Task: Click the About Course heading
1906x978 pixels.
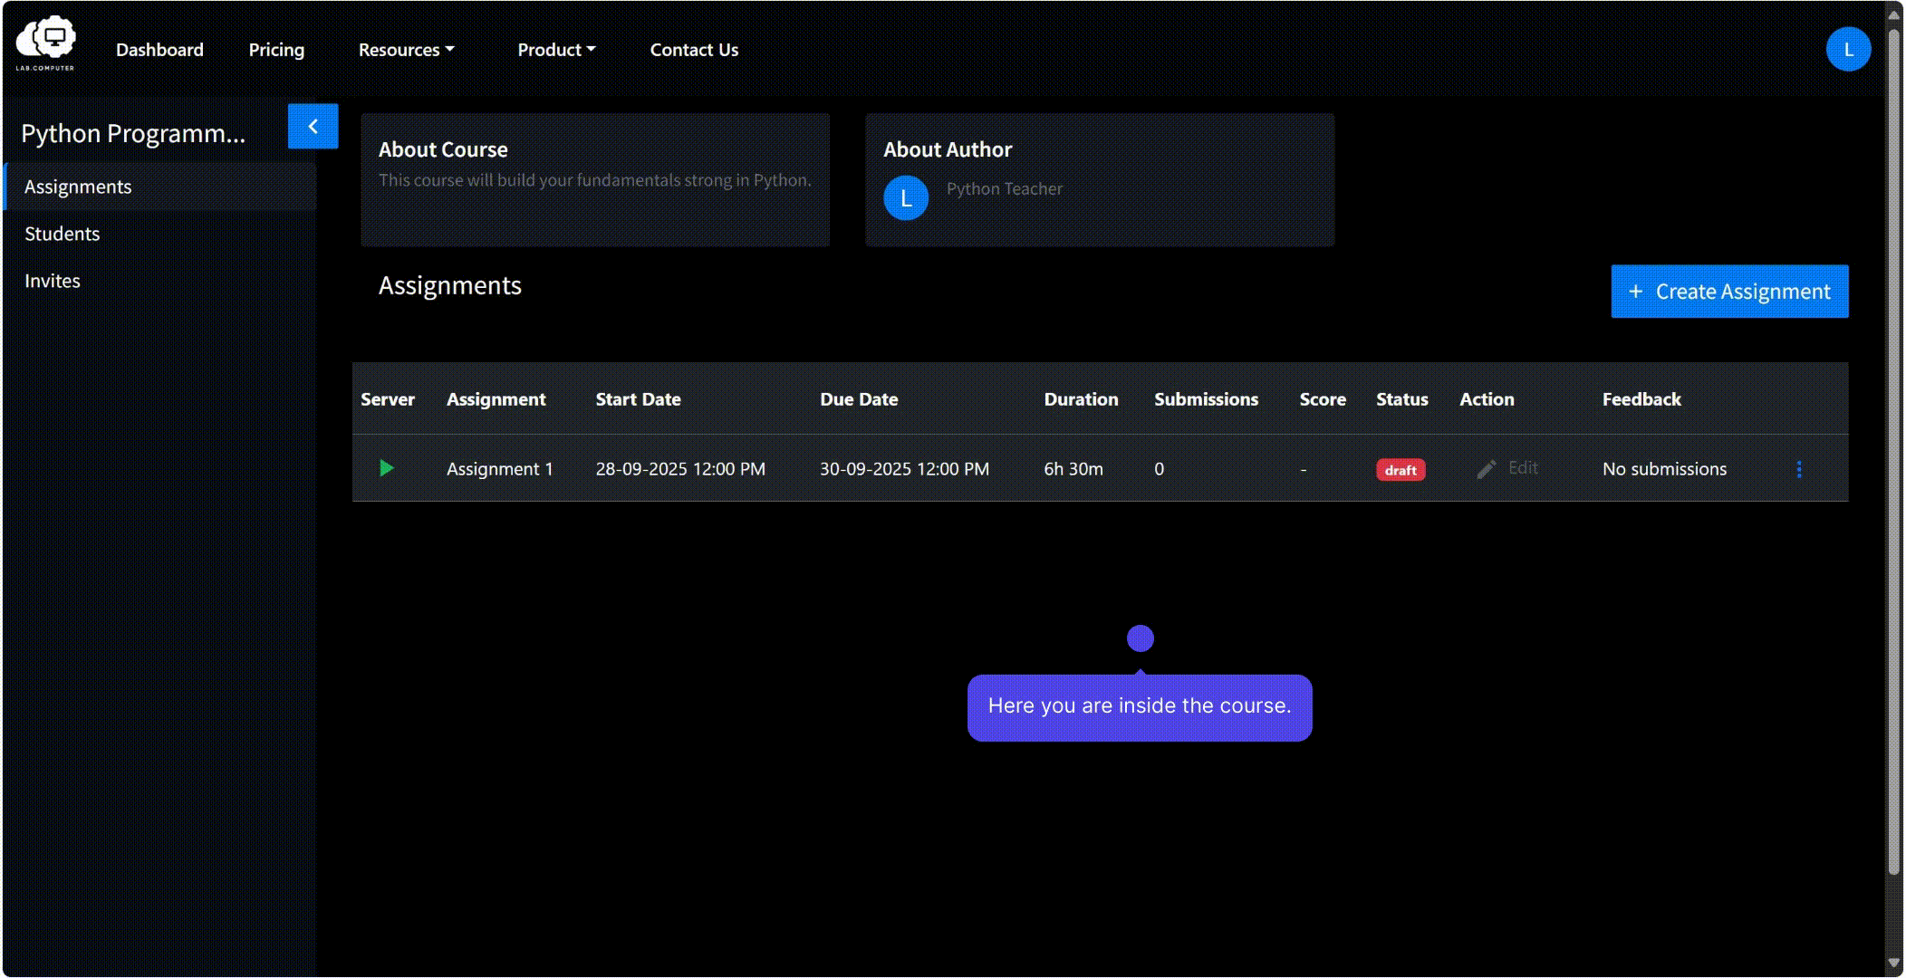Action: [443, 149]
